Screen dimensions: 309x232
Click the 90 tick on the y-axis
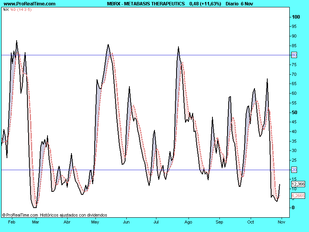[x=294, y=36]
